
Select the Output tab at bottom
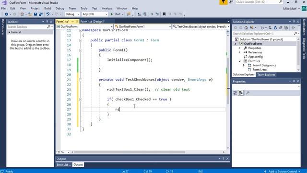[78, 164]
